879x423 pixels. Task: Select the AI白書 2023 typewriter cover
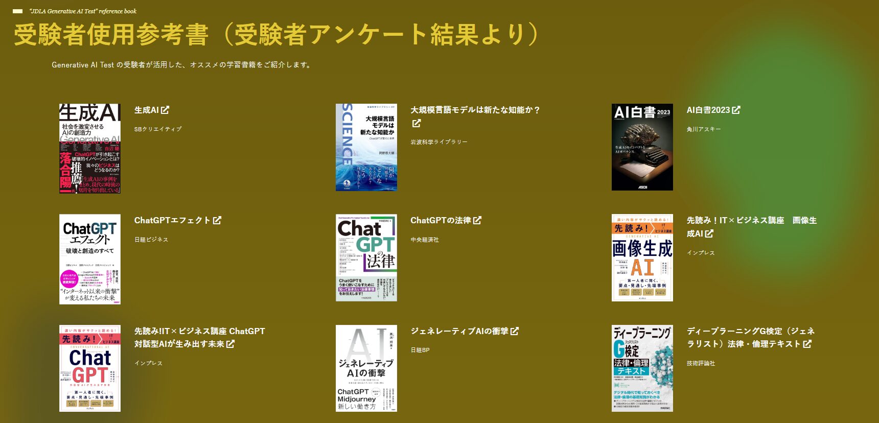[x=642, y=147]
